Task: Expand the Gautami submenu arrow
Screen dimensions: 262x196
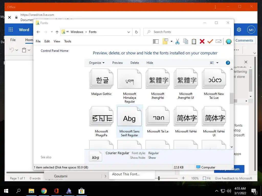Action: [x=105, y=176]
